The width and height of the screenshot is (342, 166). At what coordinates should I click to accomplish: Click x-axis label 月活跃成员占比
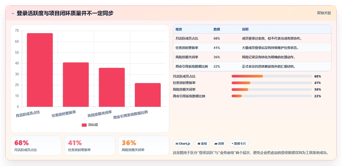28,114
